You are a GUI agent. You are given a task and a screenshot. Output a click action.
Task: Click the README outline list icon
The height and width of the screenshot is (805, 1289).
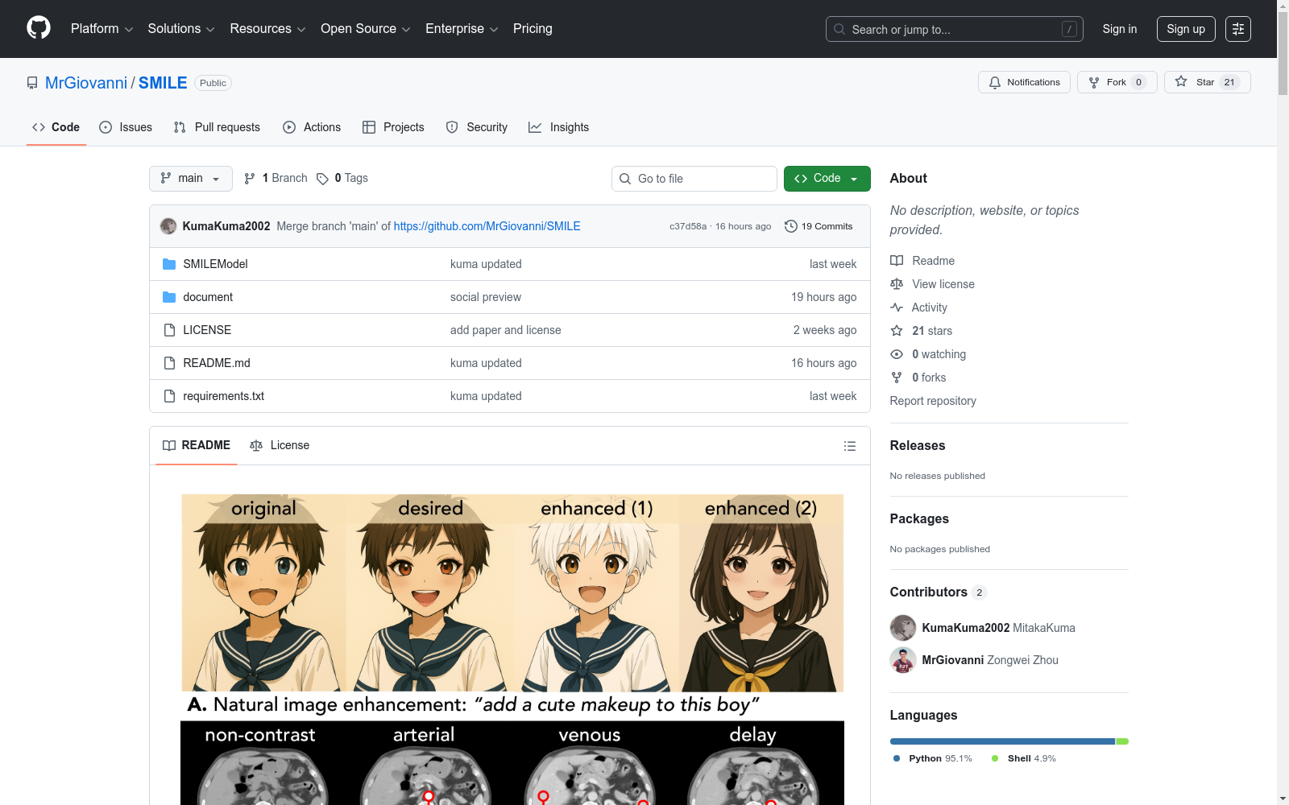point(849,446)
